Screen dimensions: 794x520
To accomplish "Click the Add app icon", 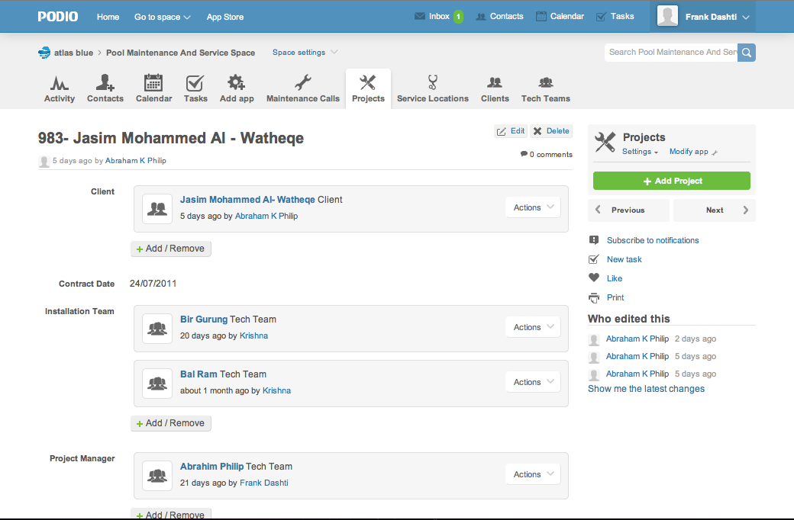I will point(237,83).
